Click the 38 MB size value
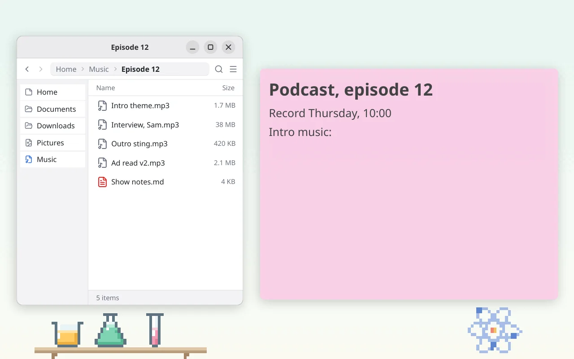 (226, 125)
